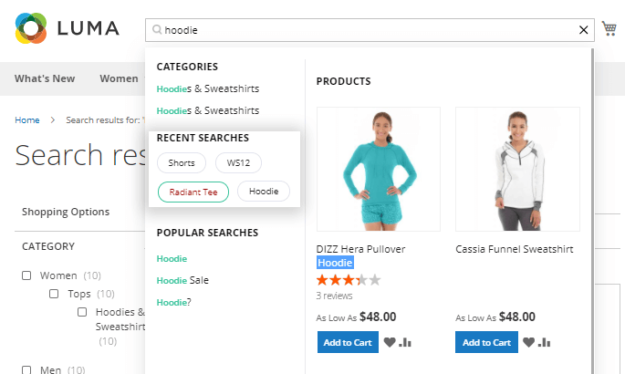Toggle Hoodies & Sweatshirts filter checkbox
This screenshot has height=374, width=625.
point(82,312)
